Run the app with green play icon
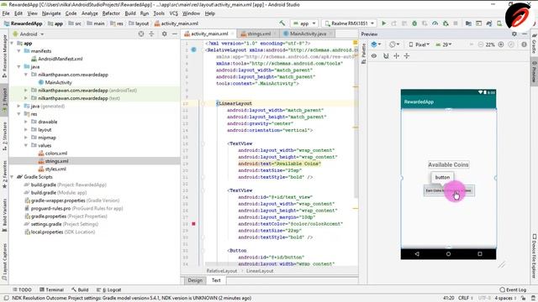Screen dimensions: 538x302 [384, 23]
